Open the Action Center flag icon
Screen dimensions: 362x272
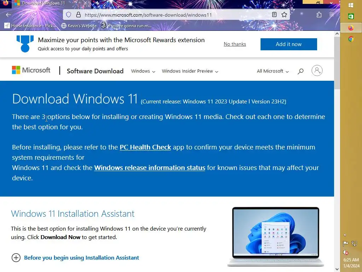pyautogui.click(x=346, y=244)
